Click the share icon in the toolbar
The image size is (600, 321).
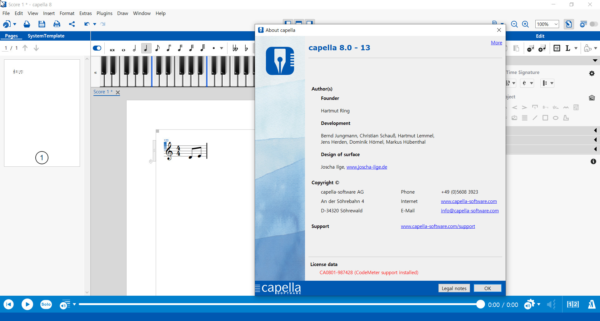[72, 24]
